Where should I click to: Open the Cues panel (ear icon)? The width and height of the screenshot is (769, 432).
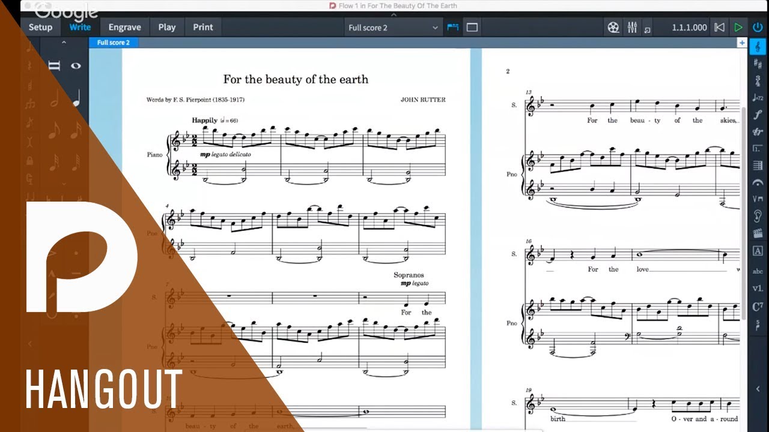tap(758, 216)
